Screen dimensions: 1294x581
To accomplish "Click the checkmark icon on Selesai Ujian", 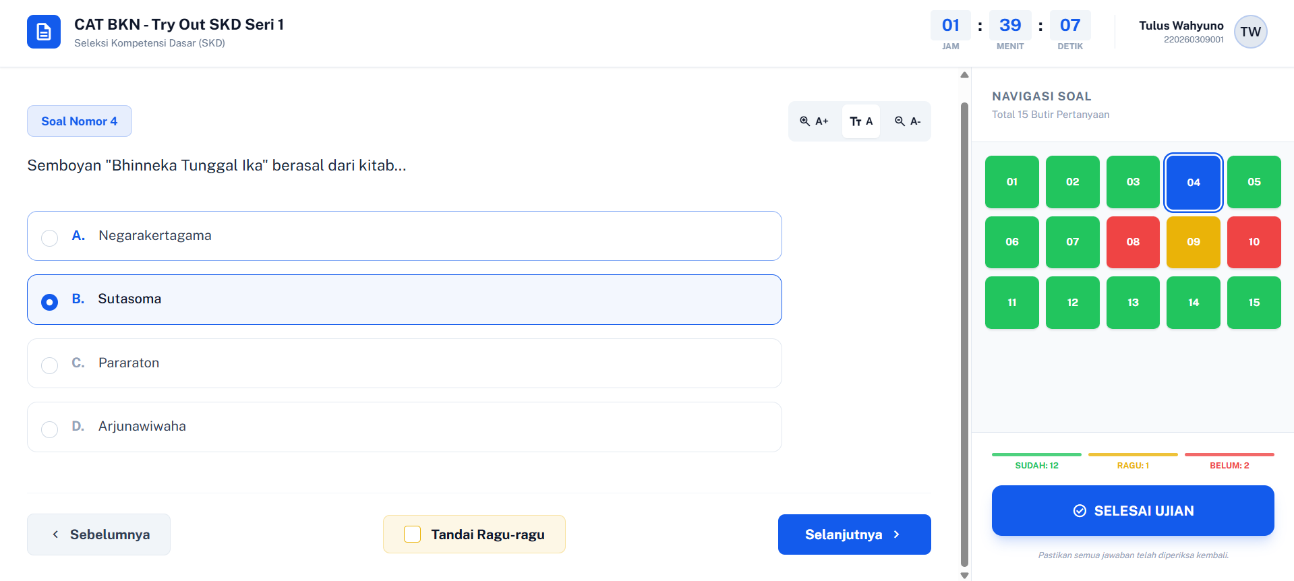I will 1080,511.
